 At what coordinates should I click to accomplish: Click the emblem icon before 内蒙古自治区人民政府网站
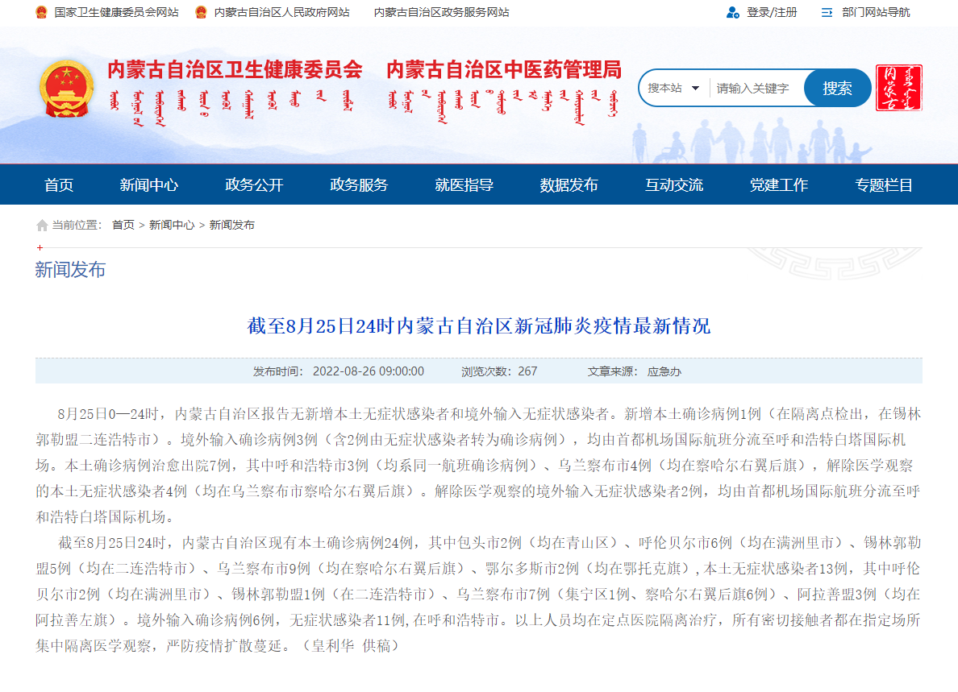coord(202,12)
